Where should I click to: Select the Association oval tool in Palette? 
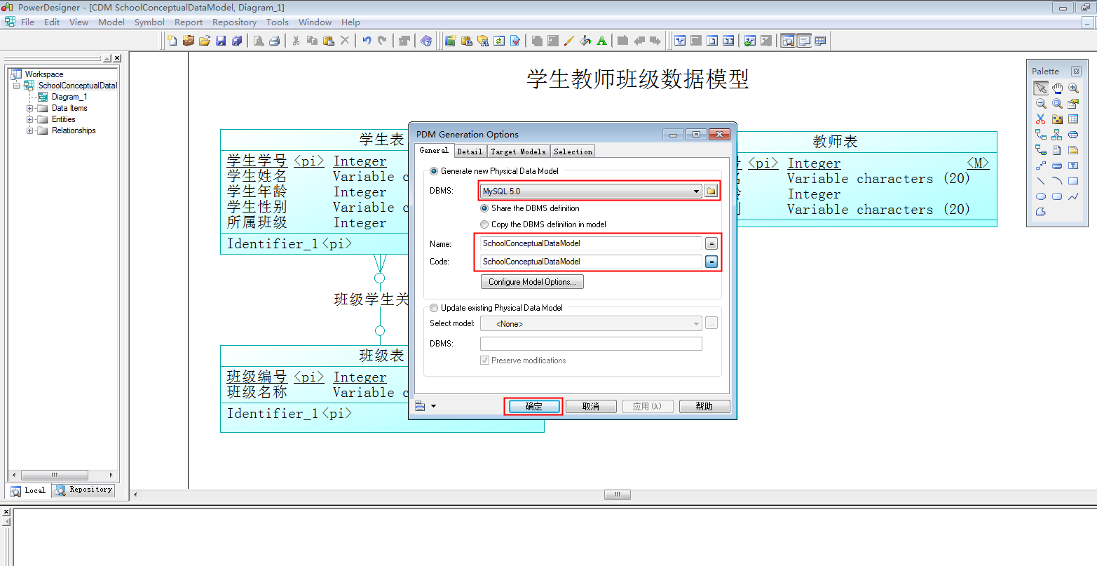click(x=1073, y=134)
